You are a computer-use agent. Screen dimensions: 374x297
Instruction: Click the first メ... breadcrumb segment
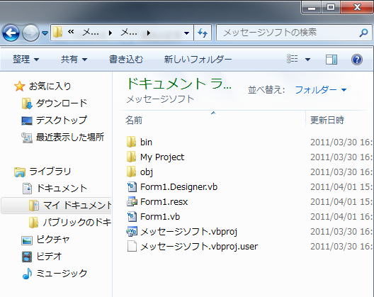[91, 33]
